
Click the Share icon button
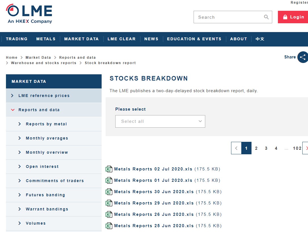[302, 57]
